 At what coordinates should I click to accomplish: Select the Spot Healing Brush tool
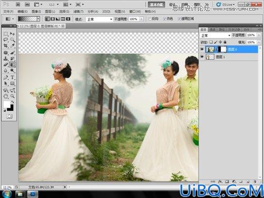[x=6, y=53]
